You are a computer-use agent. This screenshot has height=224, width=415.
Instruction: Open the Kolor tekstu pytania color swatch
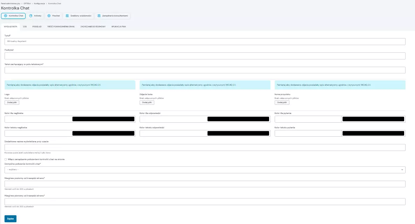pyautogui.click(x=373, y=133)
